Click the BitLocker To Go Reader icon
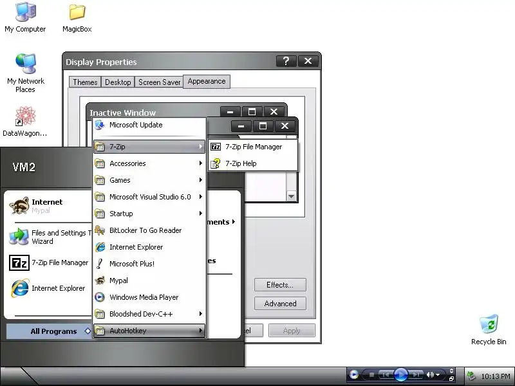The width and height of the screenshot is (515, 386). [100, 230]
